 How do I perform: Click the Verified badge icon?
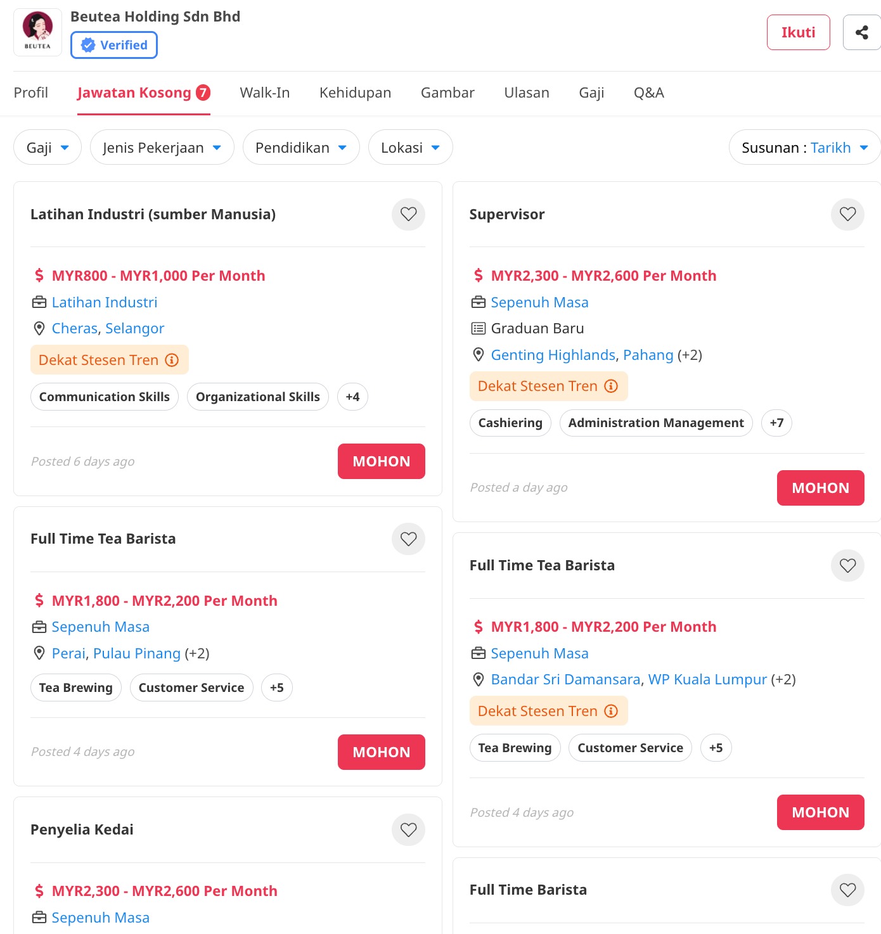89,45
